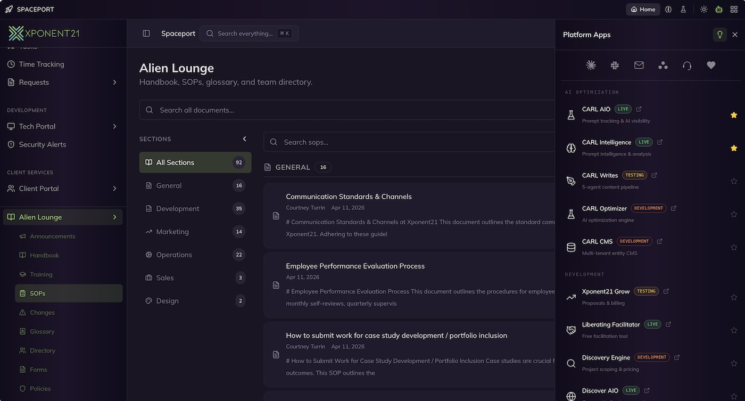Expand the Requests chevron in sidebar

coord(114,82)
